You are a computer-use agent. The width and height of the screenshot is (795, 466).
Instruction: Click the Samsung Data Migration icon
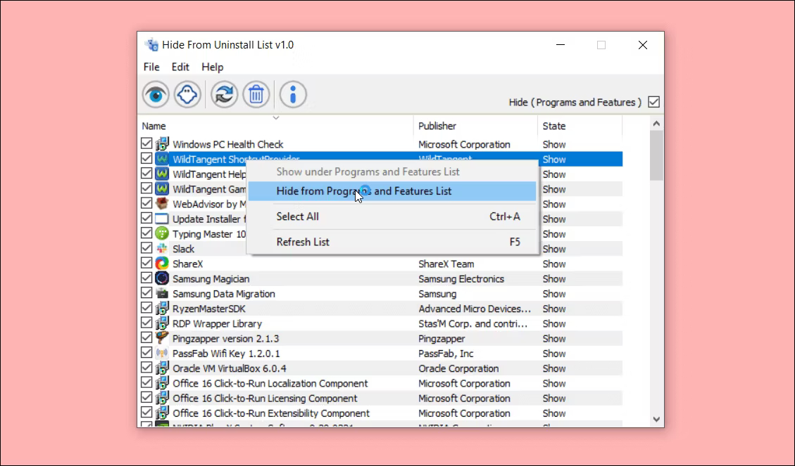162,294
